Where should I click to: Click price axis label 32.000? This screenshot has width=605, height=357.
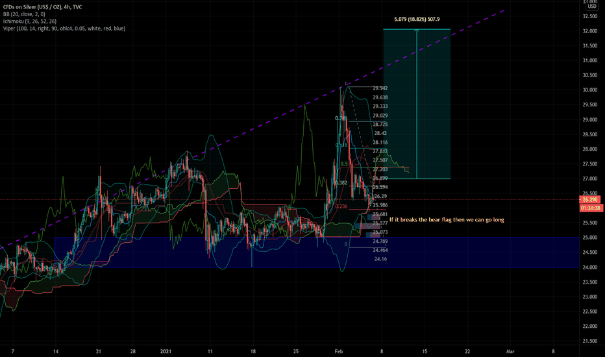pyautogui.click(x=590, y=31)
